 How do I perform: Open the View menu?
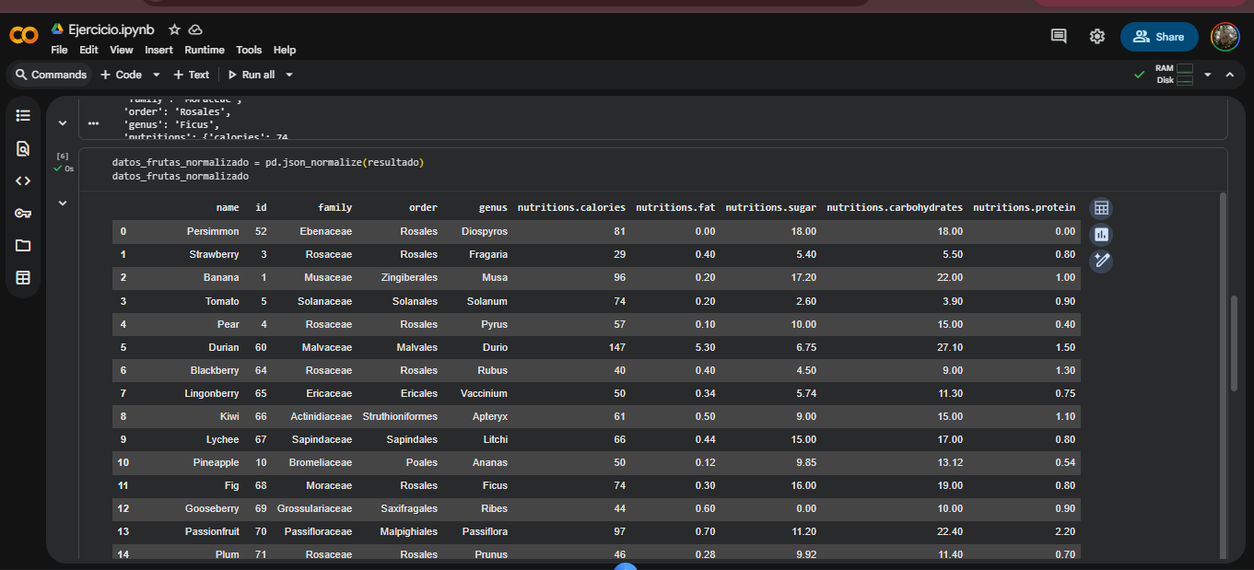point(122,50)
